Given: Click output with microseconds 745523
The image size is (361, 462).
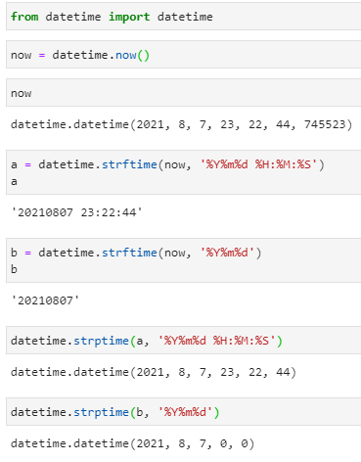Looking at the screenshot, I should pos(182,124).
